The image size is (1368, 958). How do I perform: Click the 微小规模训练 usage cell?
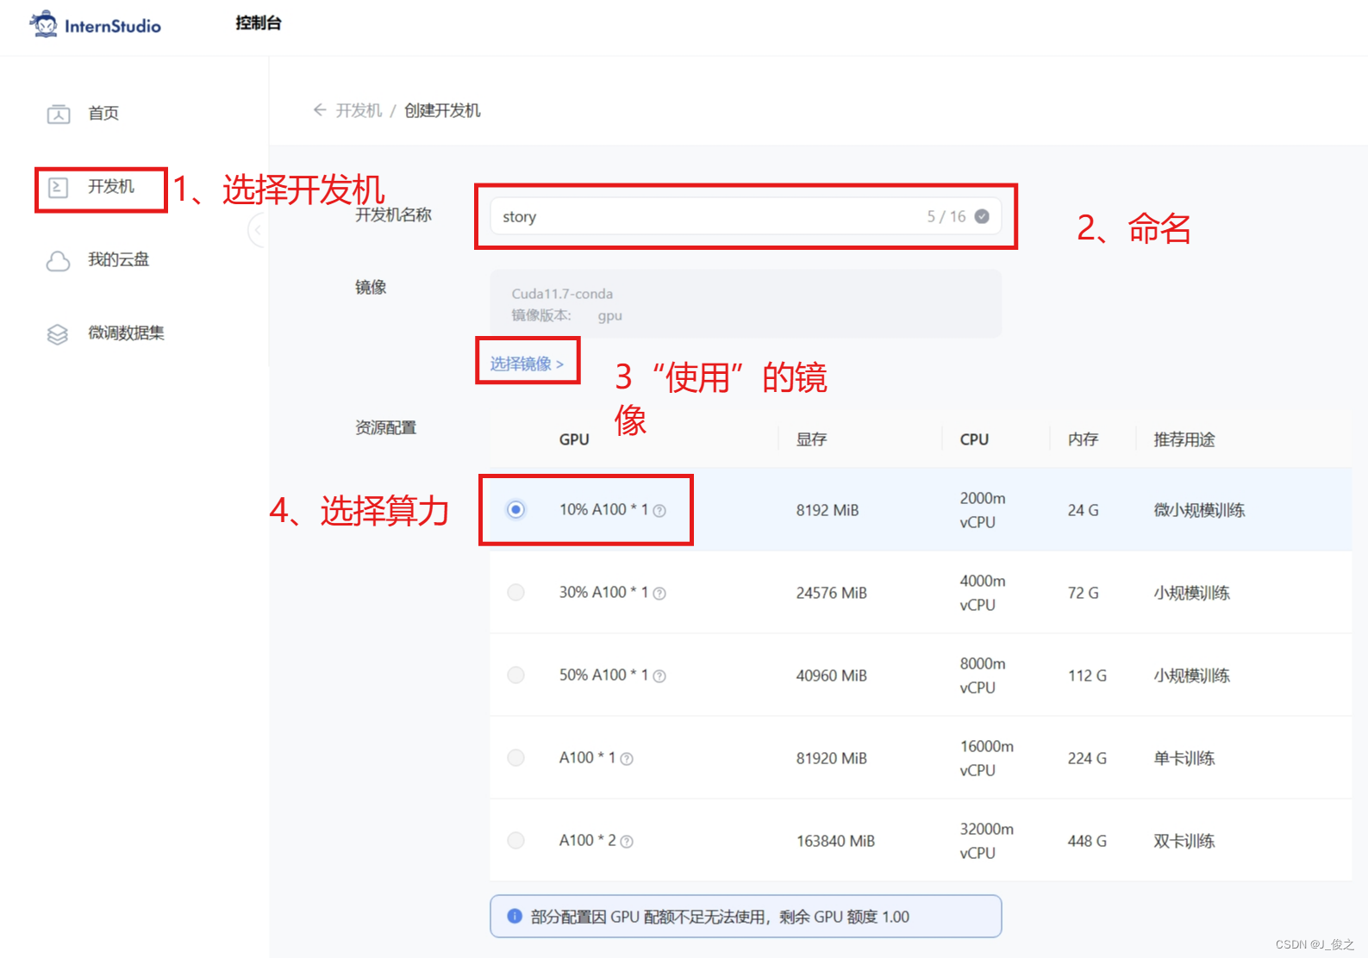click(1199, 510)
